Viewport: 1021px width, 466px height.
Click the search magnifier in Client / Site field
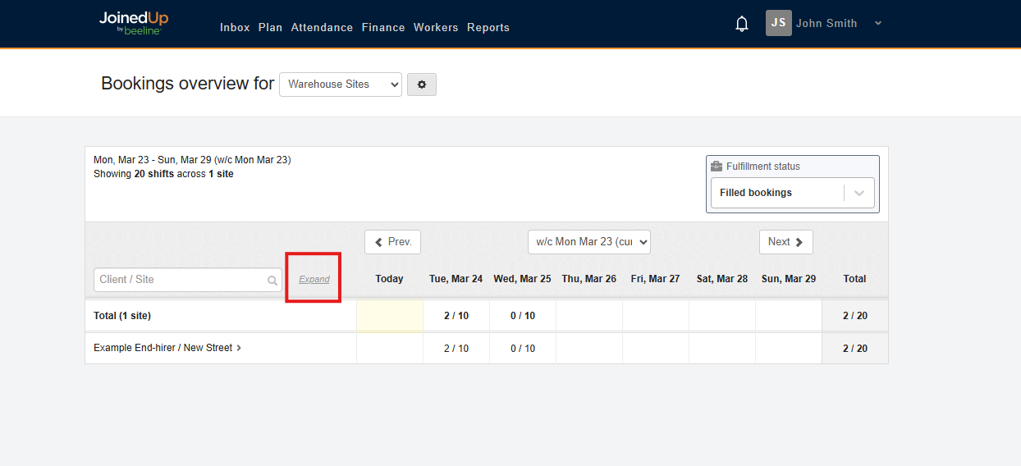[272, 281]
